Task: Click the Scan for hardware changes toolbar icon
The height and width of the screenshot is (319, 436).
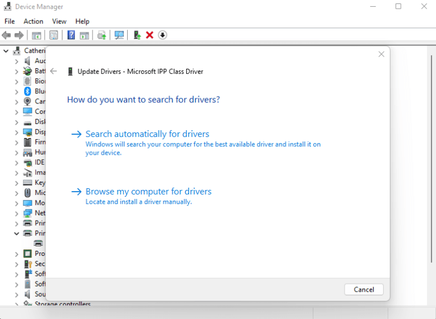Action: [119, 35]
